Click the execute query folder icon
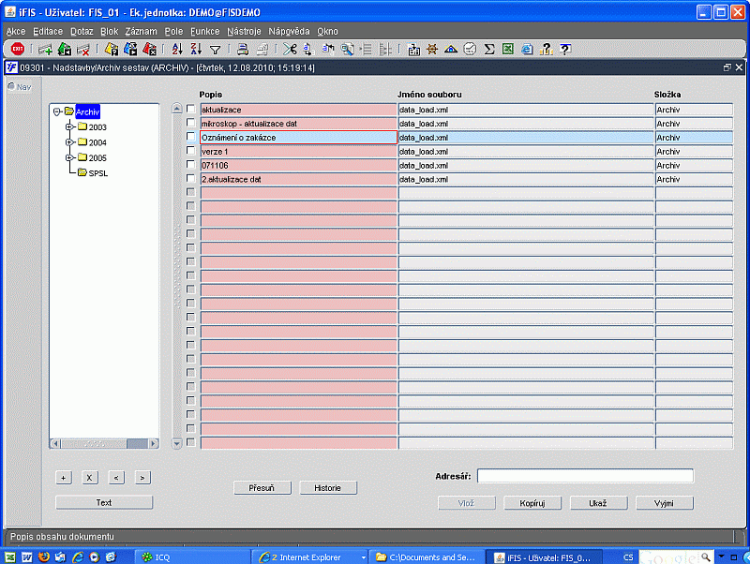Image resolution: width=750 pixels, height=564 pixels. click(x=130, y=49)
